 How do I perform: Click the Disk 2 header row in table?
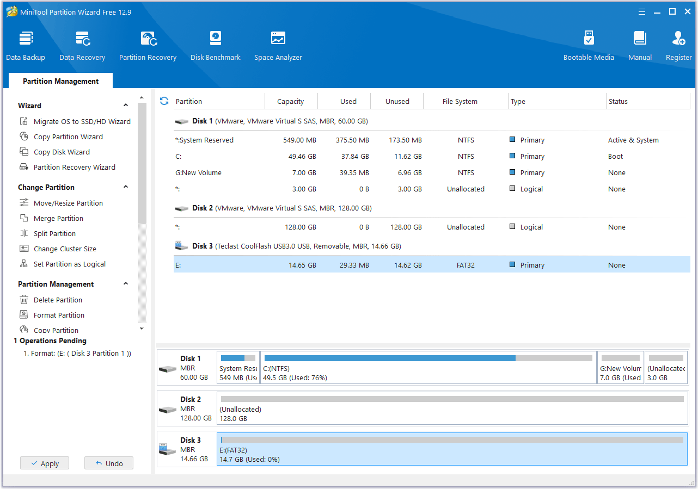click(432, 208)
